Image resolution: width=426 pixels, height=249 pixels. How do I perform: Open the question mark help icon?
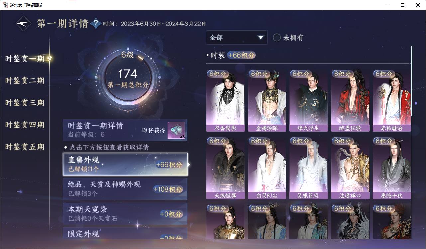tap(96, 24)
